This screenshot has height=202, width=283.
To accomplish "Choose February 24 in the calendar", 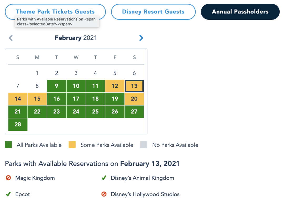I will click(x=76, y=112).
